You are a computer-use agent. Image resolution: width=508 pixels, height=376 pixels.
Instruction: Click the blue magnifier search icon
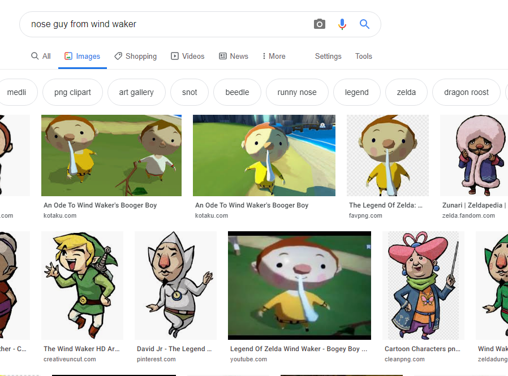pyautogui.click(x=364, y=24)
